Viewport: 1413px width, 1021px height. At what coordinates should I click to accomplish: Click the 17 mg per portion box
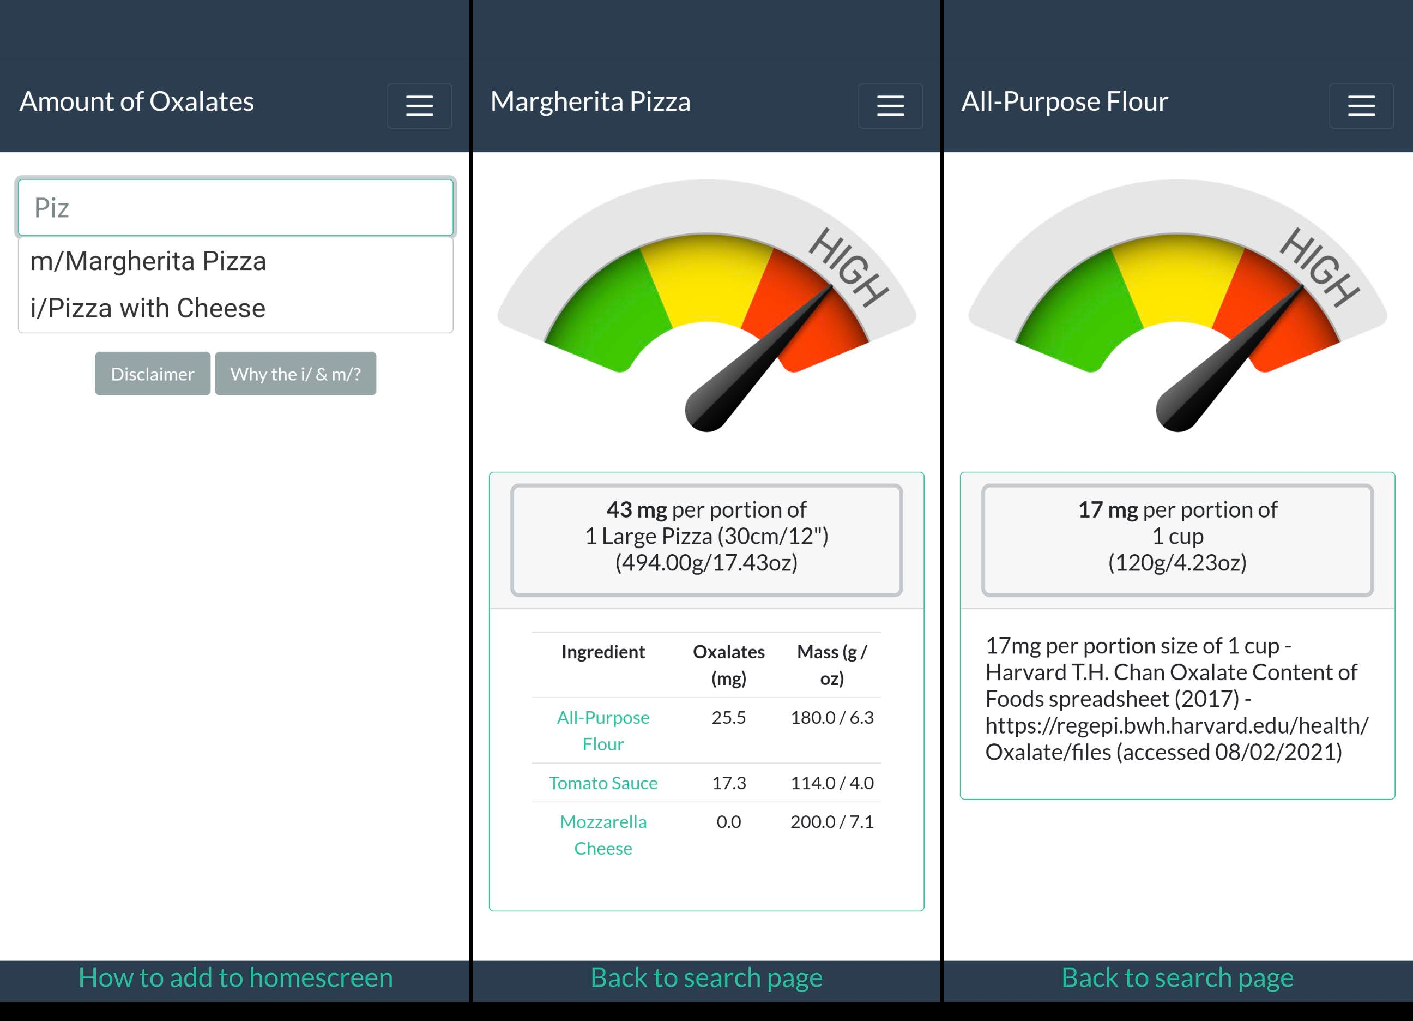[x=1177, y=539]
